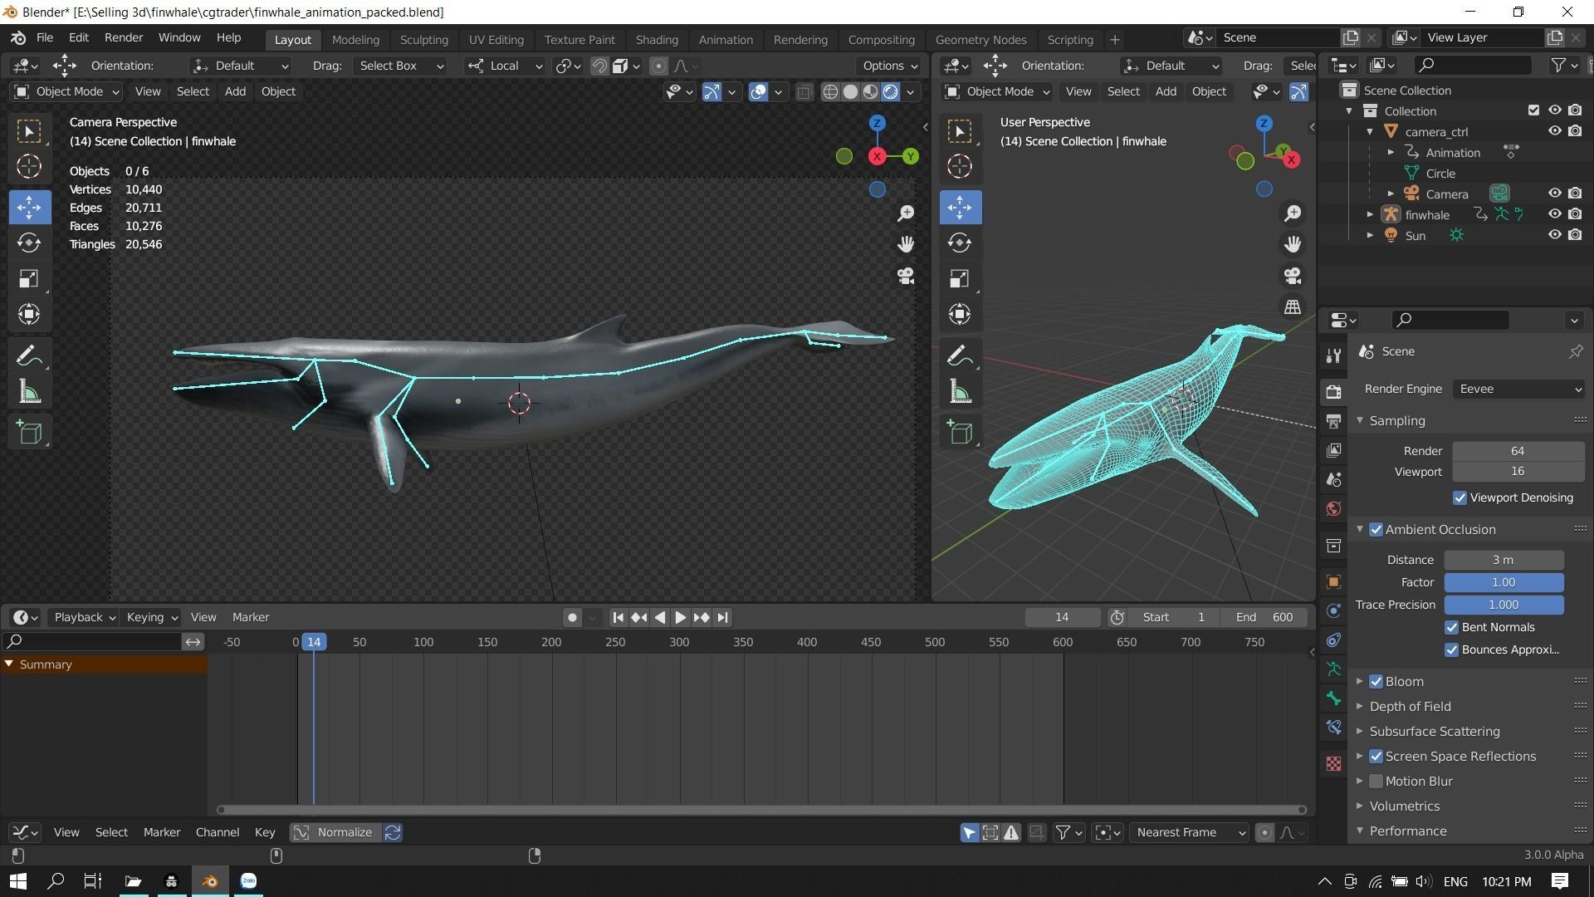Select the Scale tool in left viewport
This screenshot has width=1594, height=897.
[29, 278]
